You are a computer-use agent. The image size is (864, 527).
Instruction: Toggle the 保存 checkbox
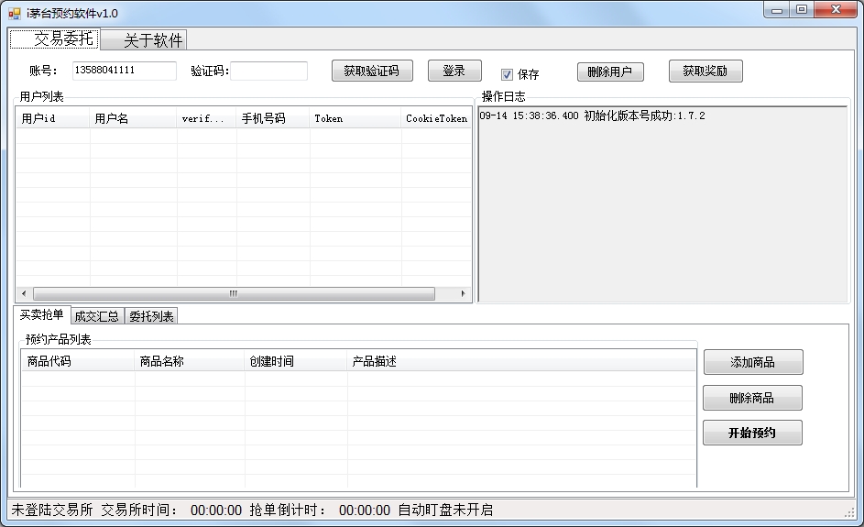click(x=507, y=74)
